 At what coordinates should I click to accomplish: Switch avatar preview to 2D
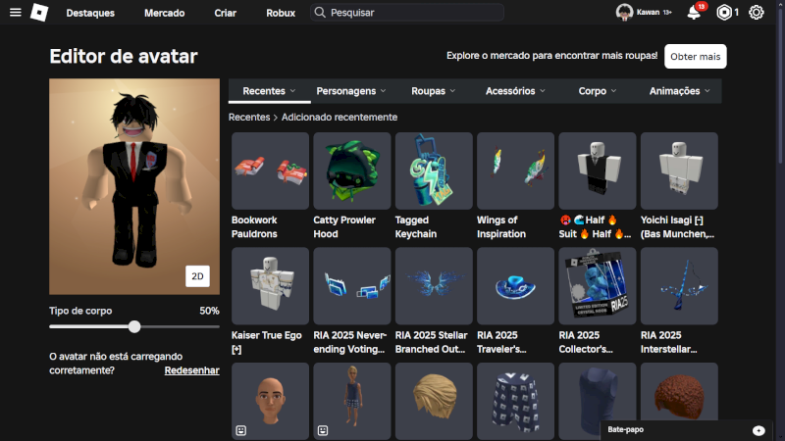click(197, 276)
